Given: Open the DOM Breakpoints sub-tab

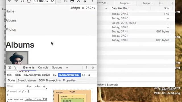Looking at the screenshot, I should (x=50, y=80).
